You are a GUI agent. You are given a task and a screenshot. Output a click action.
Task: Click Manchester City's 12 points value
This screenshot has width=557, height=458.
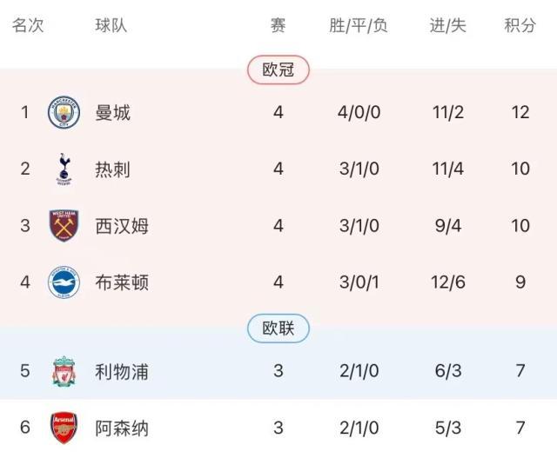pos(520,112)
